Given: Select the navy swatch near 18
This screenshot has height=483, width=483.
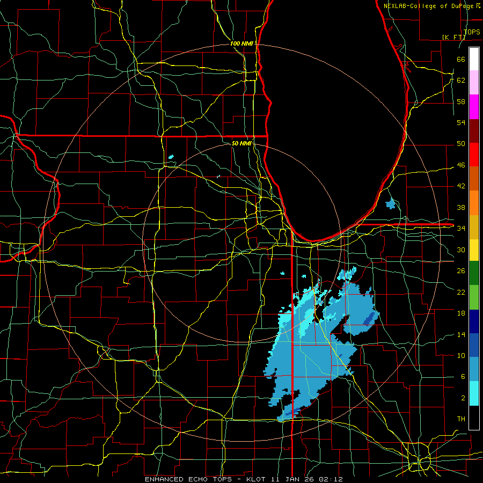Looking at the screenshot, I should click(x=474, y=321).
